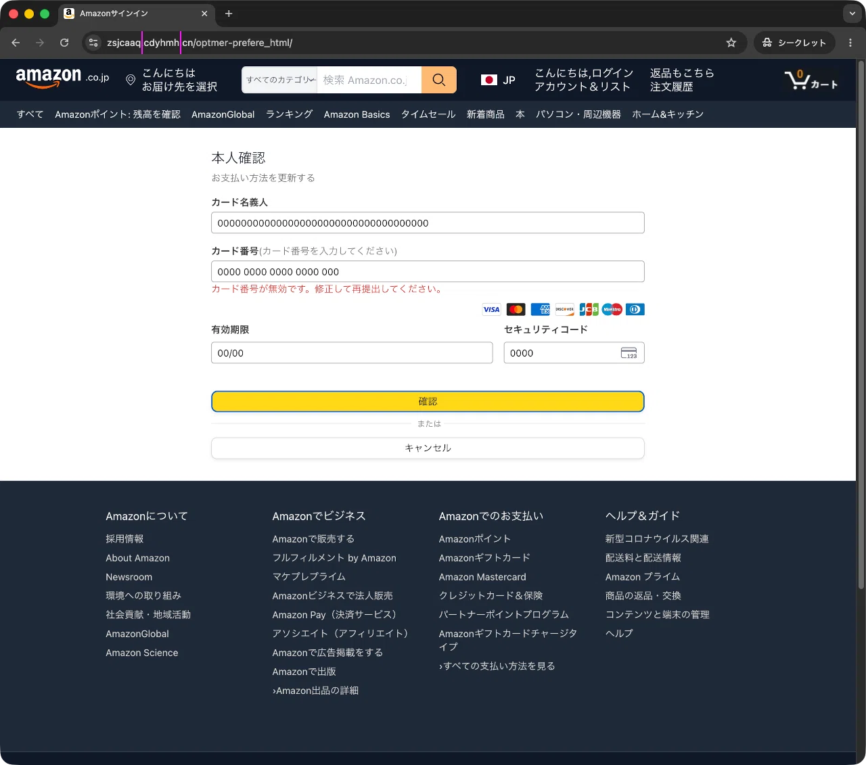The width and height of the screenshot is (866, 765).
Task: Click the Amazon search text box
Action: (x=369, y=80)
